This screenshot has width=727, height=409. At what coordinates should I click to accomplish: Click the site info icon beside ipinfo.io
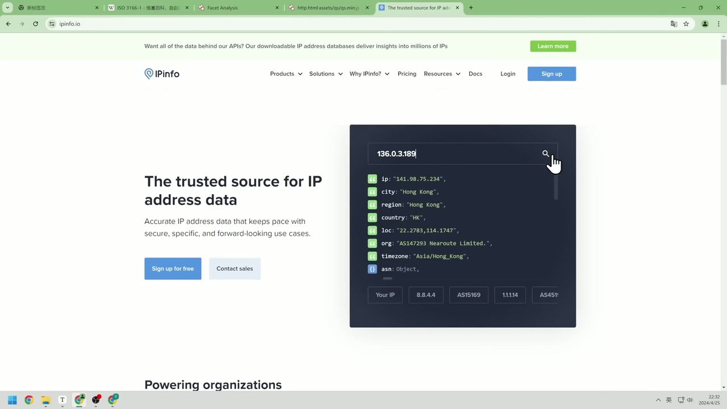(x=52, y=24)
